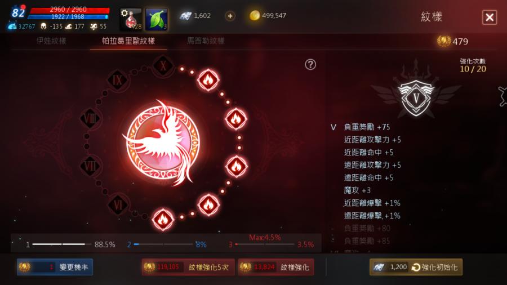Click the topmost glowing flame node
The height and width of the screenshot is (285, 507).
[x=208, y=79]
